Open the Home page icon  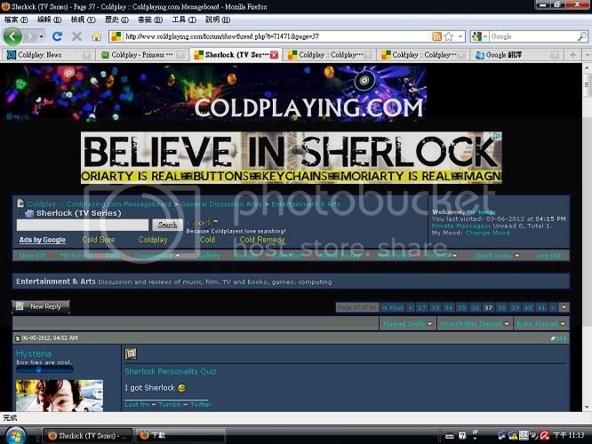(x=97, y=36)
